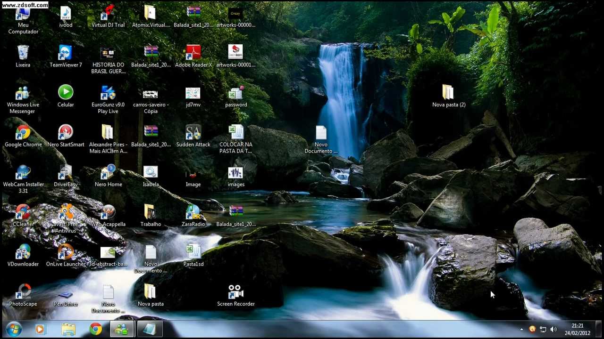The height and width of the screenshot is (339, 604).
Task: Launch TeamViewer 7 from the desktop
Action: (x=66, y=56)
